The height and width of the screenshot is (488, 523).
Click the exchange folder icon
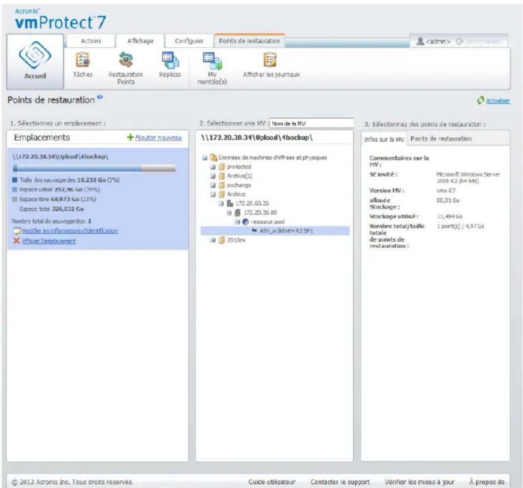pos(222,185)
